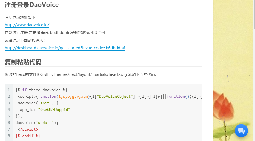
Task: Follow the dashboard.daovoice.io invite code link
Action: coord(65,48)
